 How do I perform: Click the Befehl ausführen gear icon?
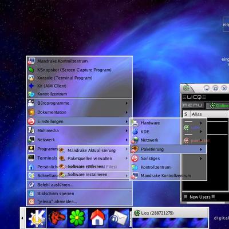click(x=31, y=185)
